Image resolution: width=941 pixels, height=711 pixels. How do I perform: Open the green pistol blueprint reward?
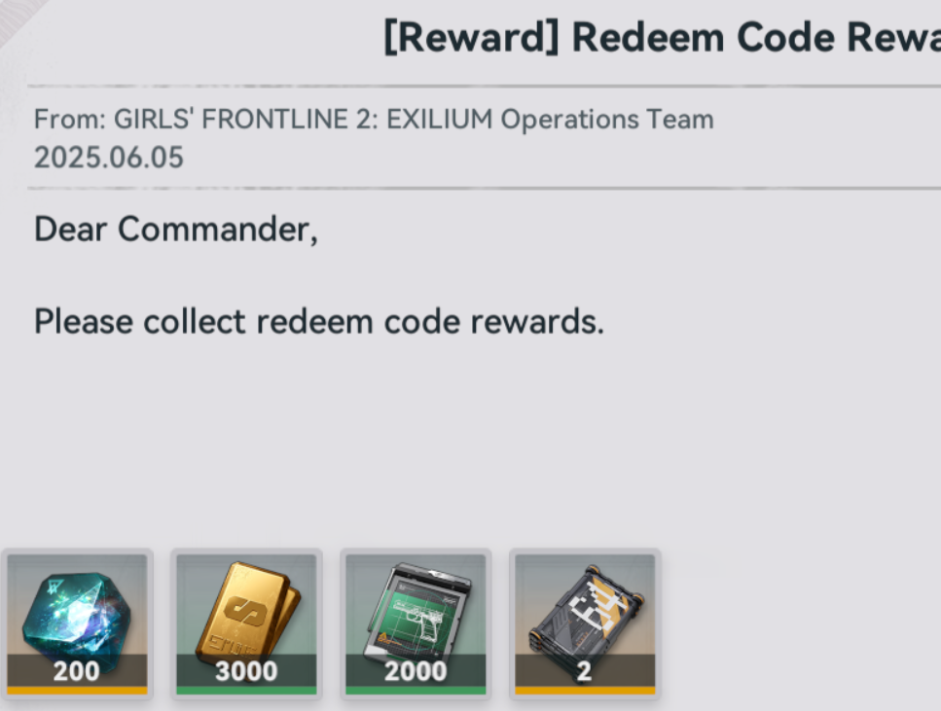[416, 621]
